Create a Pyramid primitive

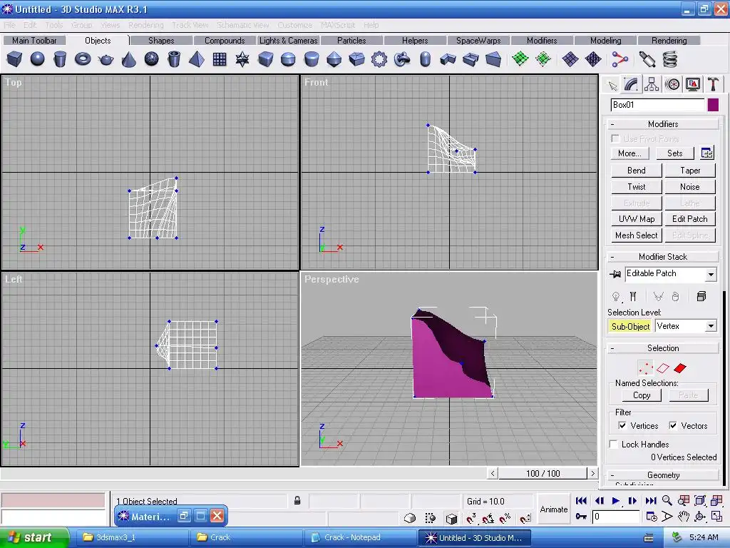point(197,59)
